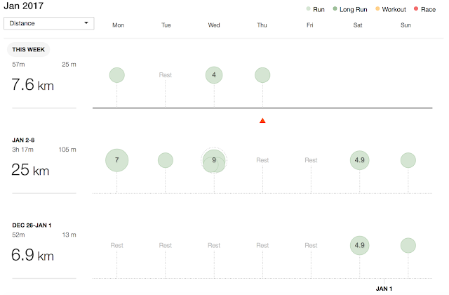Open the 7 km Monday run
Image resolution: width=449 pixels, height=295 pixels.
tap(117, 160)
